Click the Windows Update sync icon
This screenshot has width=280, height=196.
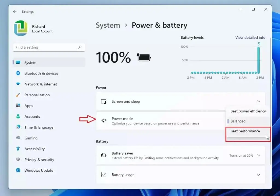(x=18, y=170)
